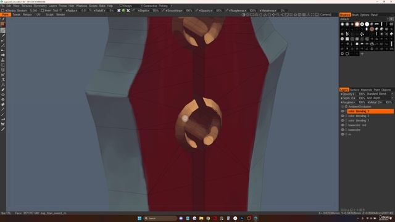This screenshot has width=395, height=222.
Task: Click the magnifier zoom icon in viewport toolbar
Action: (278, 15)
